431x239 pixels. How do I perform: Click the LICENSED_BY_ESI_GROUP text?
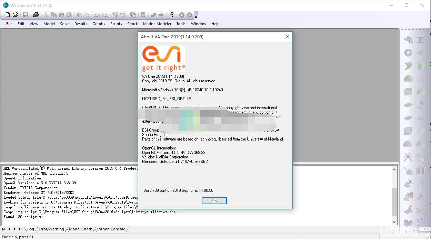[x=167, y=99]
